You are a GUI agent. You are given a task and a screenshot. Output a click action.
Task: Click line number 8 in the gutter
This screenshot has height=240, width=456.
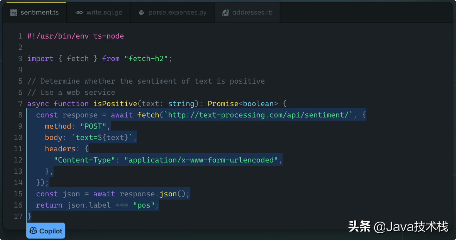[x=20, y=115]
